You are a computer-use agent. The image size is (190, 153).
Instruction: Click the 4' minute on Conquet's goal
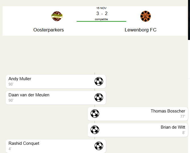point(10,149)
